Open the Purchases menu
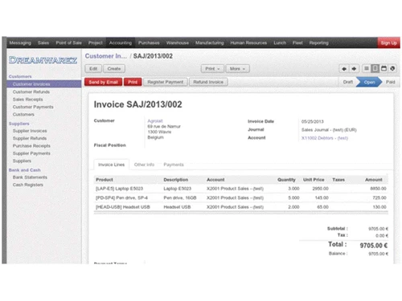402x301 pixels. point(149,43)
